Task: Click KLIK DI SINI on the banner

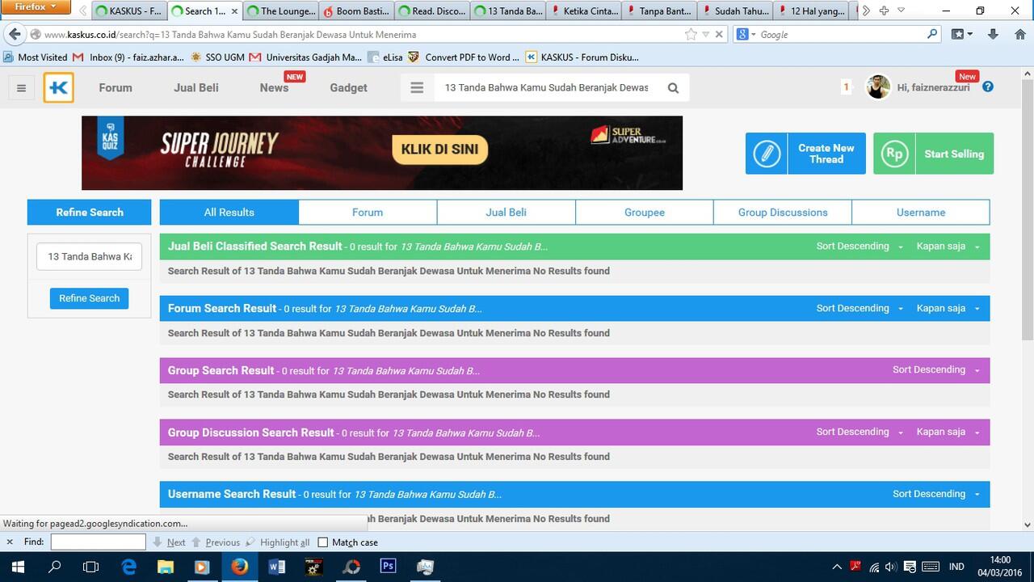Action: pos(439,150)
